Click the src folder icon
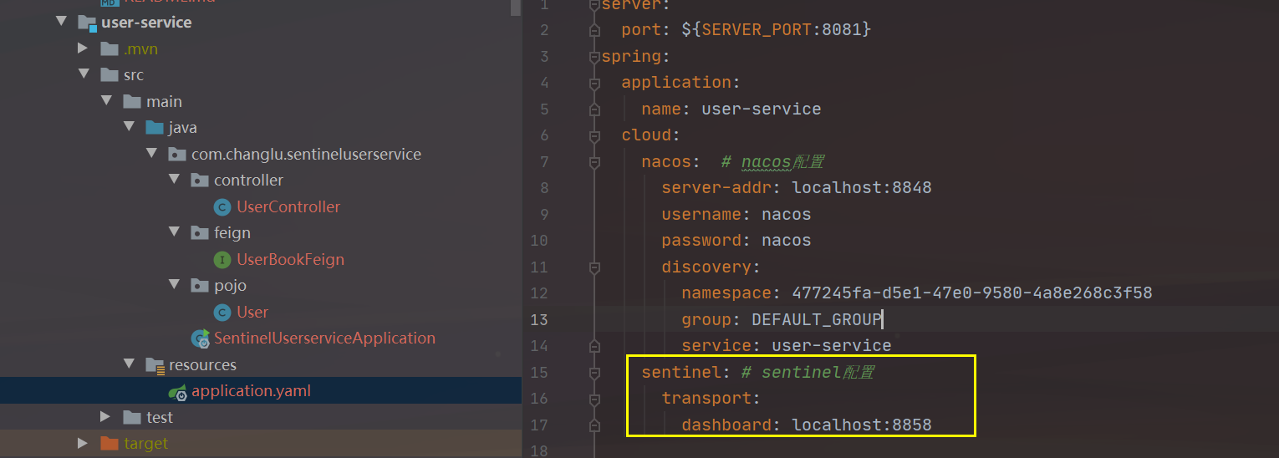 pyautogui.click(x=110, y=75)
